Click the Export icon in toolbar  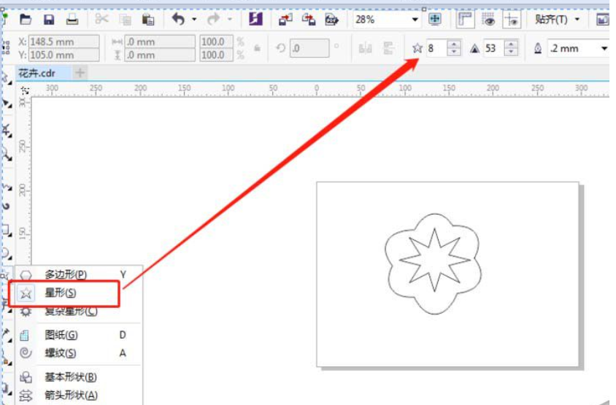tap(308, 19)
